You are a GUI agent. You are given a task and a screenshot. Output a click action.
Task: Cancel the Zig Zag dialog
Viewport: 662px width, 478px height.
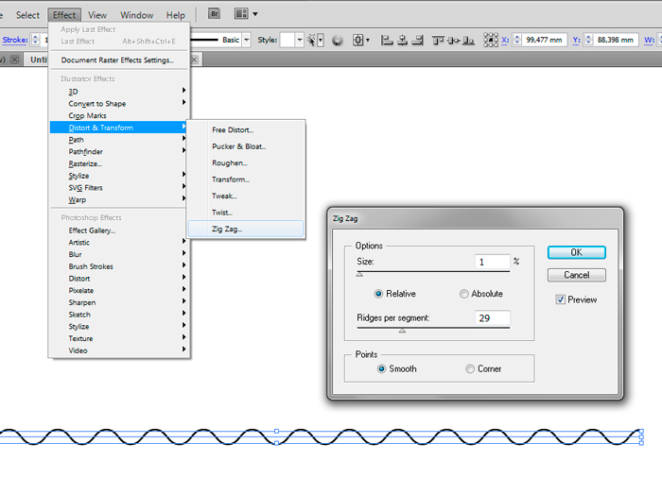click(576, 275)
